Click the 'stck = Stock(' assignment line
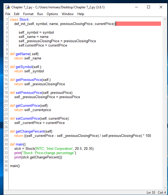The width and height of the screenshot is (168, 195). click(54, 149)
